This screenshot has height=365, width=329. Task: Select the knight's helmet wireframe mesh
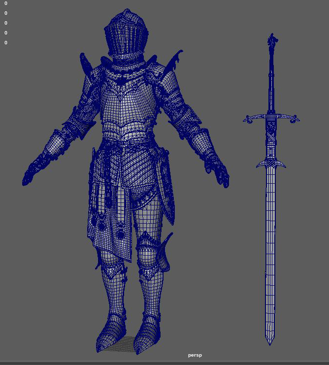click(x=127, y=34)
